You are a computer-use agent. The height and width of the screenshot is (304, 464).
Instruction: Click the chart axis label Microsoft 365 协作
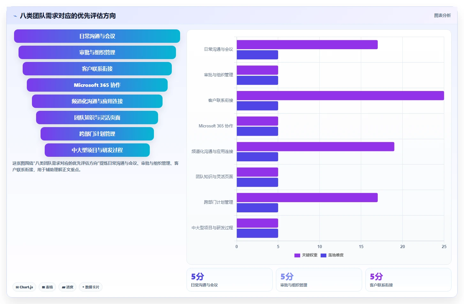click(x=216, y=126)
